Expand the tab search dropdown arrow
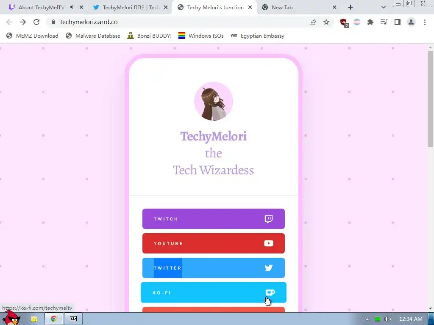 click(x=383, y=7)
